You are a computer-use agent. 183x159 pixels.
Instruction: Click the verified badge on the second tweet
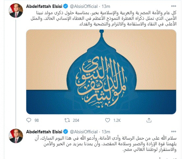pos(66,131)
